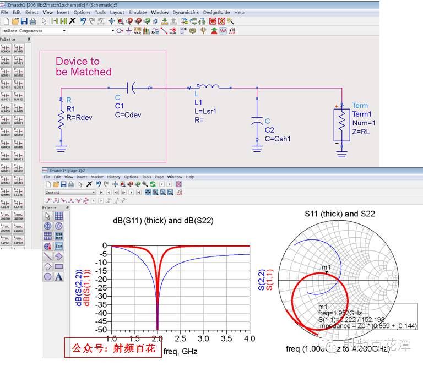Select marker m1 on the Smith chart
Image resolution: width=423 pixels, height=366 pixels.
pos(326,272)
